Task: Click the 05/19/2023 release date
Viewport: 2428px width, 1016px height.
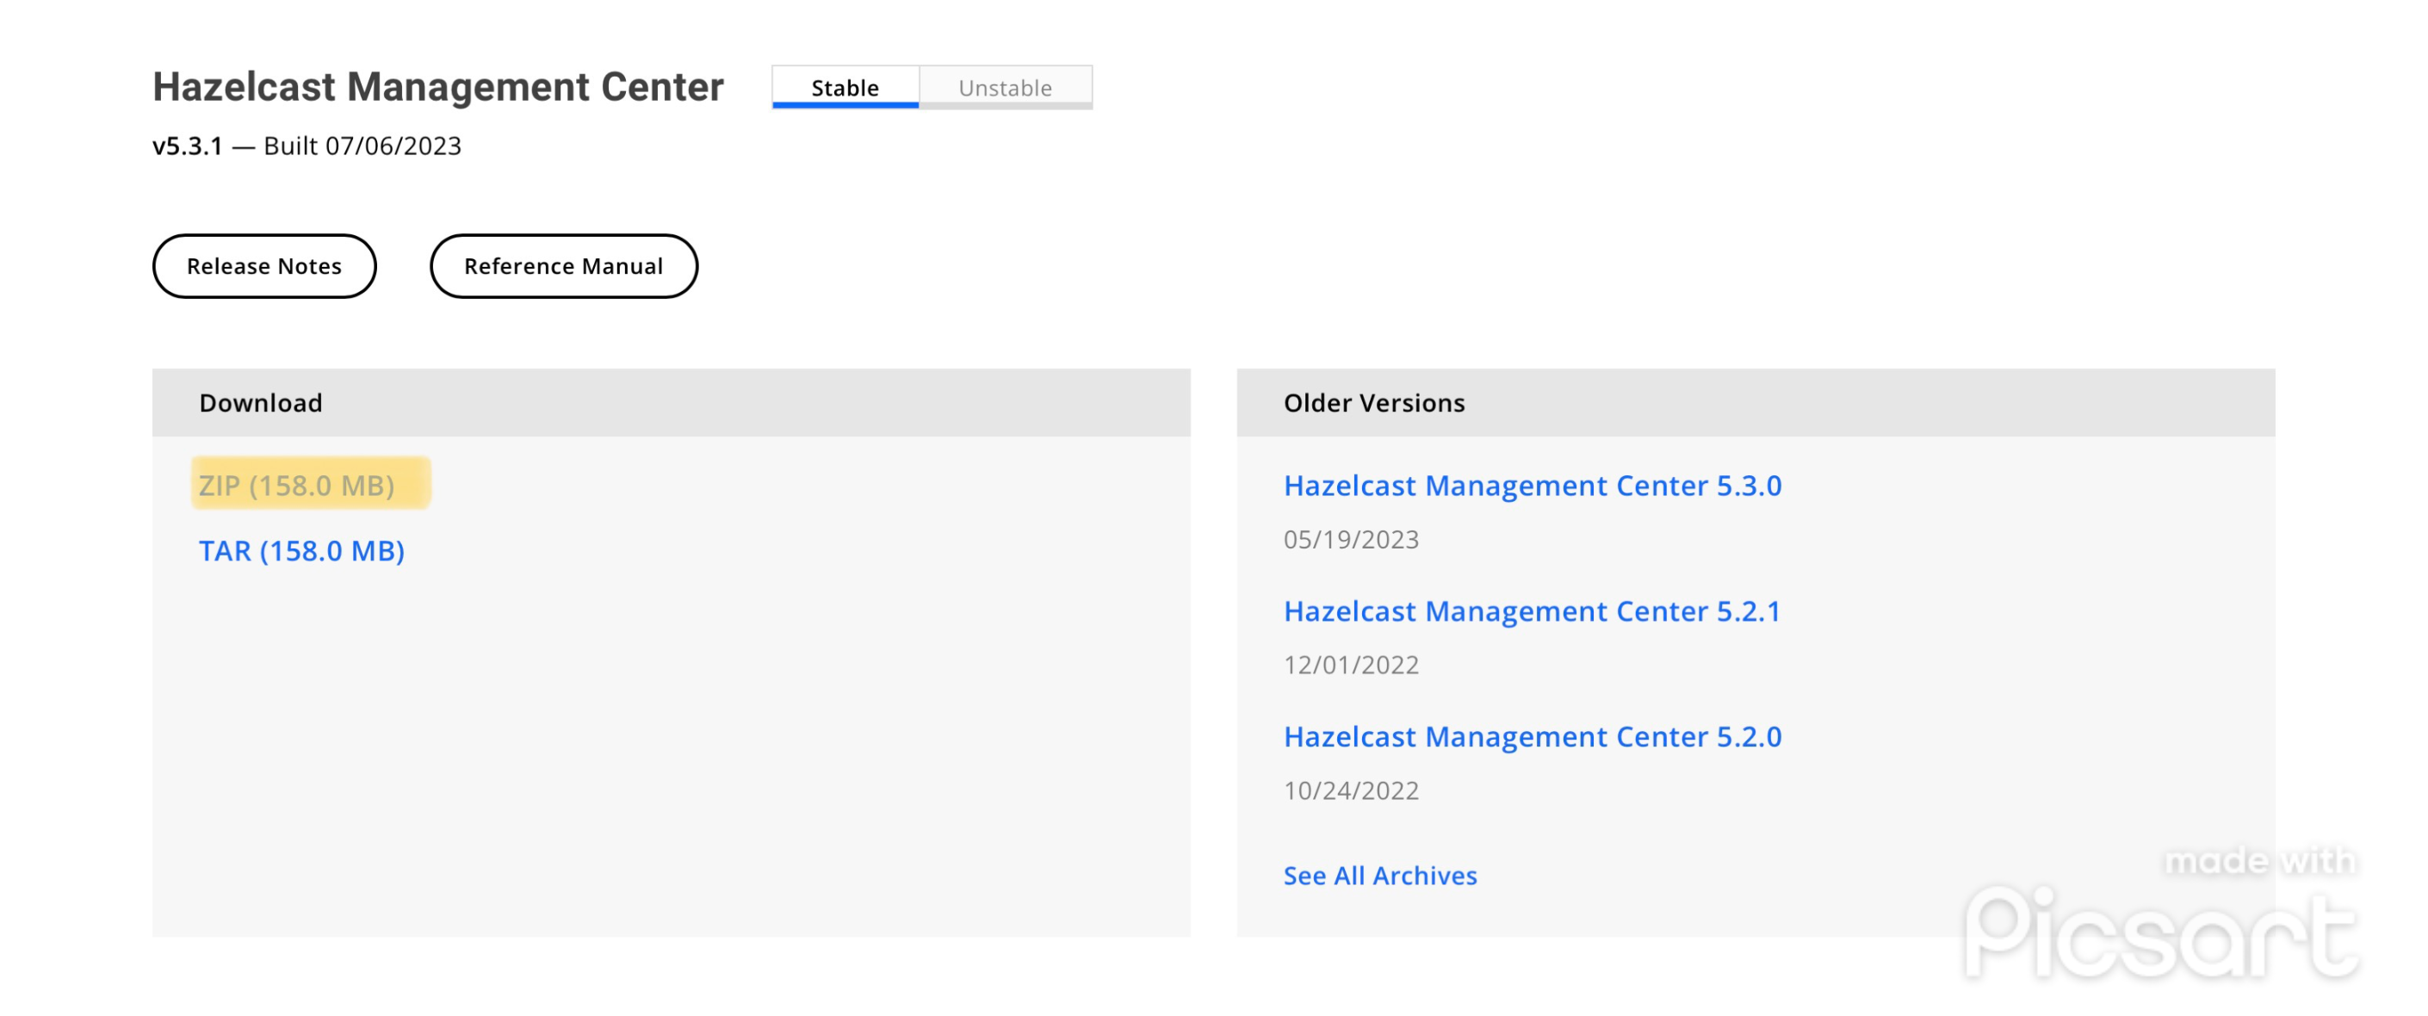Action: coord(1351,539)
